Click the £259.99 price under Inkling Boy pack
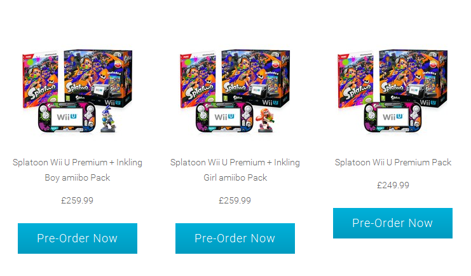 (x=78, y=200)
